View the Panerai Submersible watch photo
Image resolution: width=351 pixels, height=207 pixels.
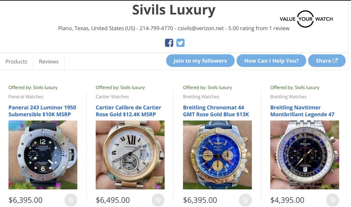(x=43, y=155)
